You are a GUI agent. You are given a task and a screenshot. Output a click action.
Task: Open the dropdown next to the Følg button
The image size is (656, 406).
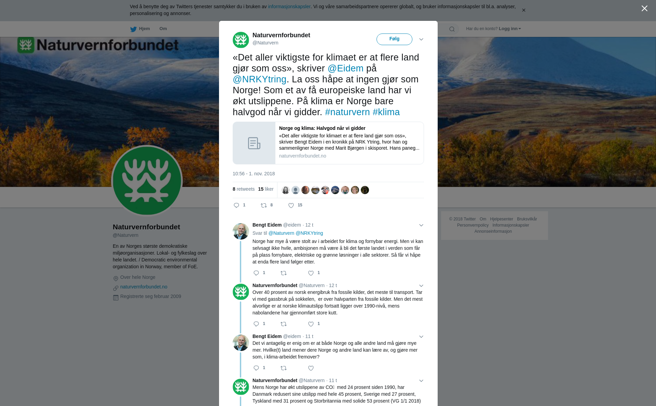click(421, 39)
